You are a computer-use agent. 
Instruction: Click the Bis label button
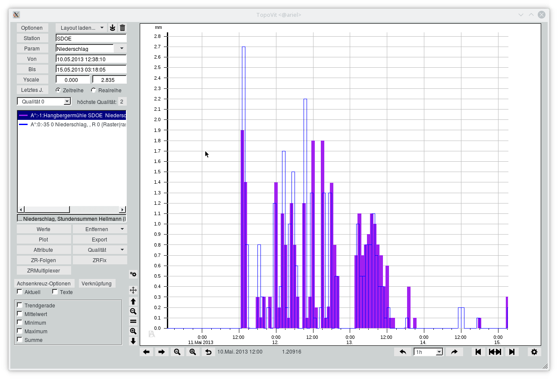point(32,69)
